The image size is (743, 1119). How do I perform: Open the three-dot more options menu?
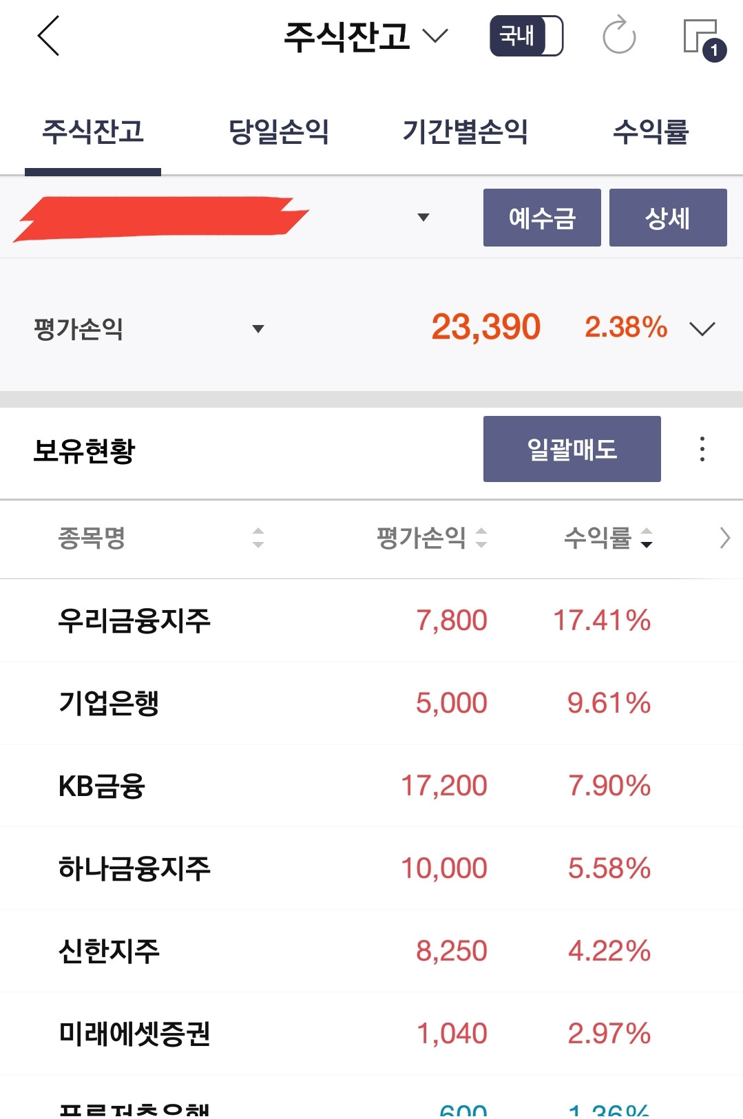[702, 449]
